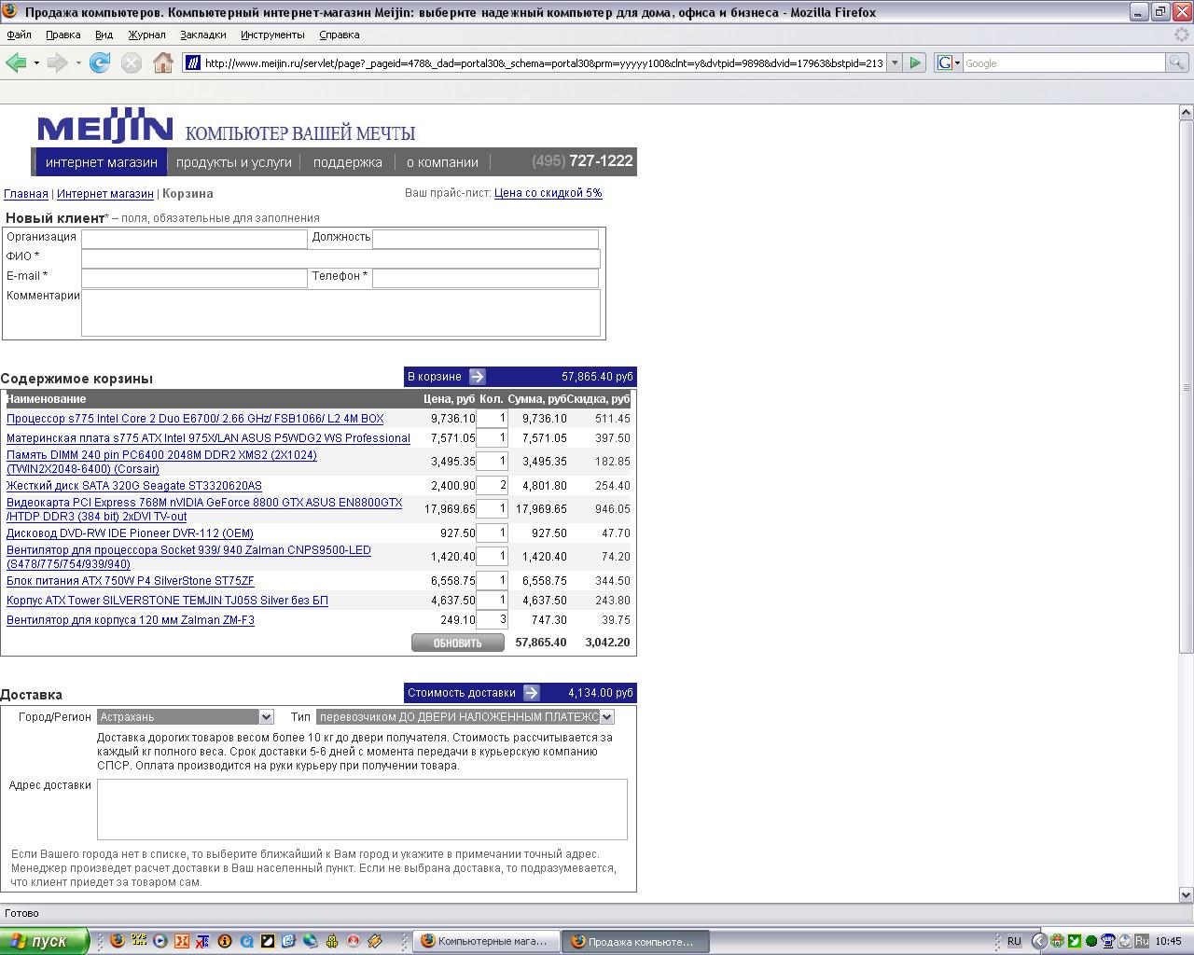Click the green satellite dish tray icon
The height and width of the screenshot is (955, 1194).
1075,941
